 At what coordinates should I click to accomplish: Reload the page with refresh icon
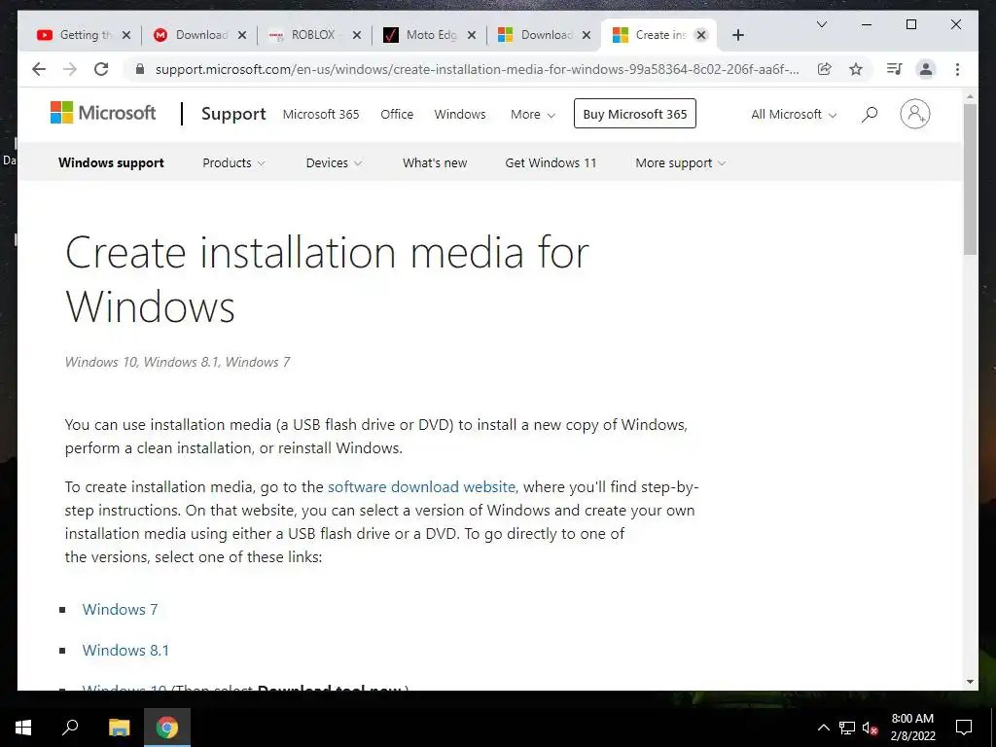click(101, 69)
